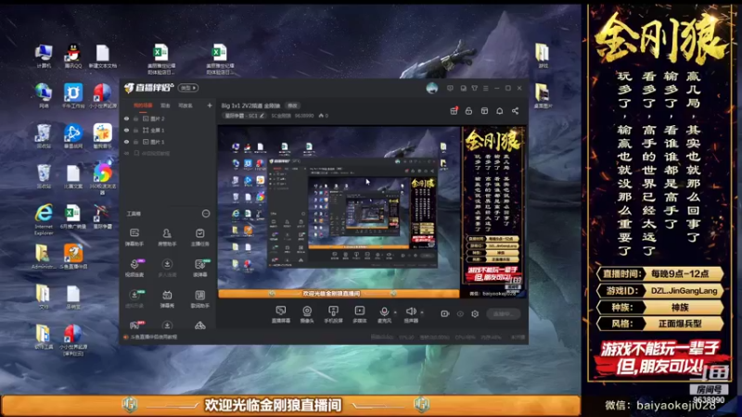Switch to the third scene tab
742x417 pixels.
tap(185, 106)
